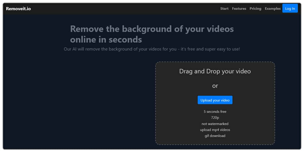Screen dimensions: 304x152
Task: Click the 'not watermarked' feature text
Action: [x=215, y=124]
